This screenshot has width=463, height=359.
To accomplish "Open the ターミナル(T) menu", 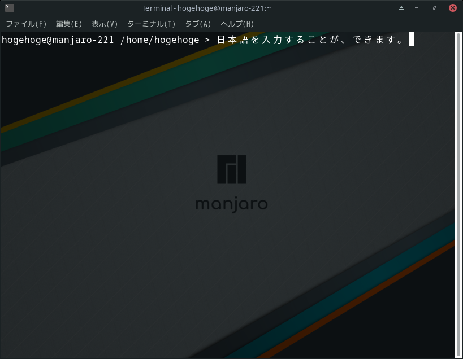I will coord(151,24).
